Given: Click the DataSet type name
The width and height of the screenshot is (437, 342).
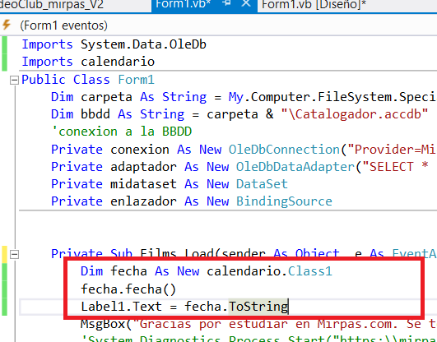Looking at the screenshot, I should [x=262, y=184].
